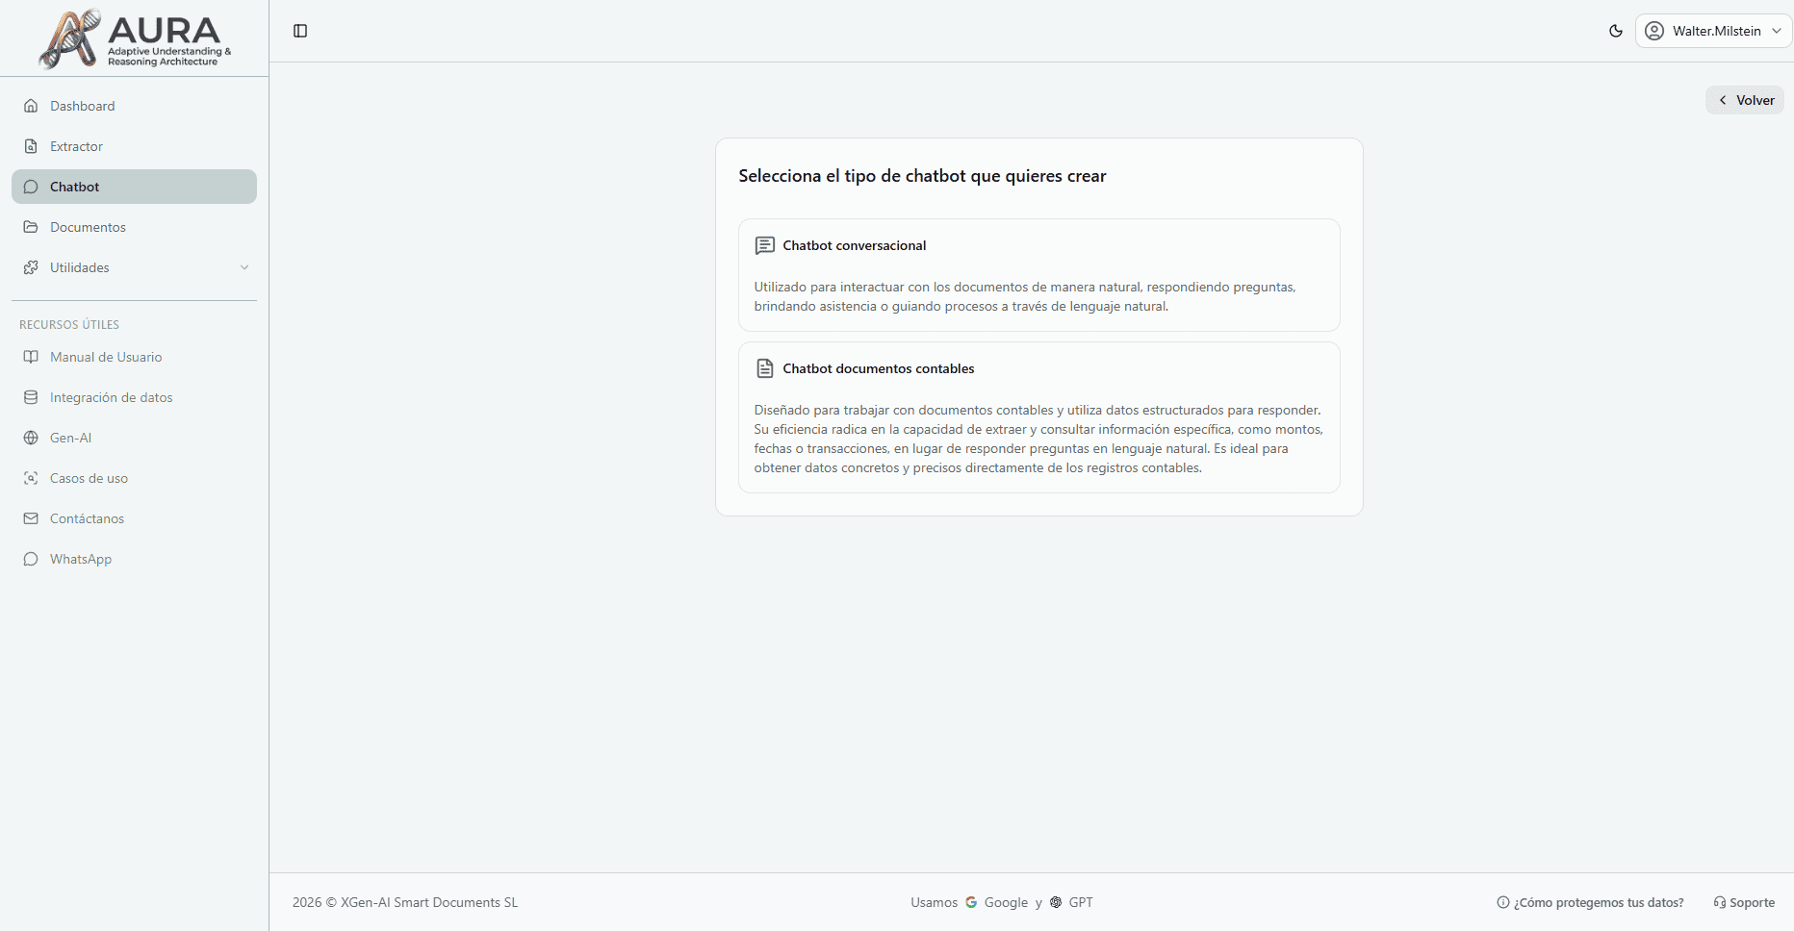
Task: Select the Chatbot menu item
Action: pyautogui.click(x=134, y=187)
